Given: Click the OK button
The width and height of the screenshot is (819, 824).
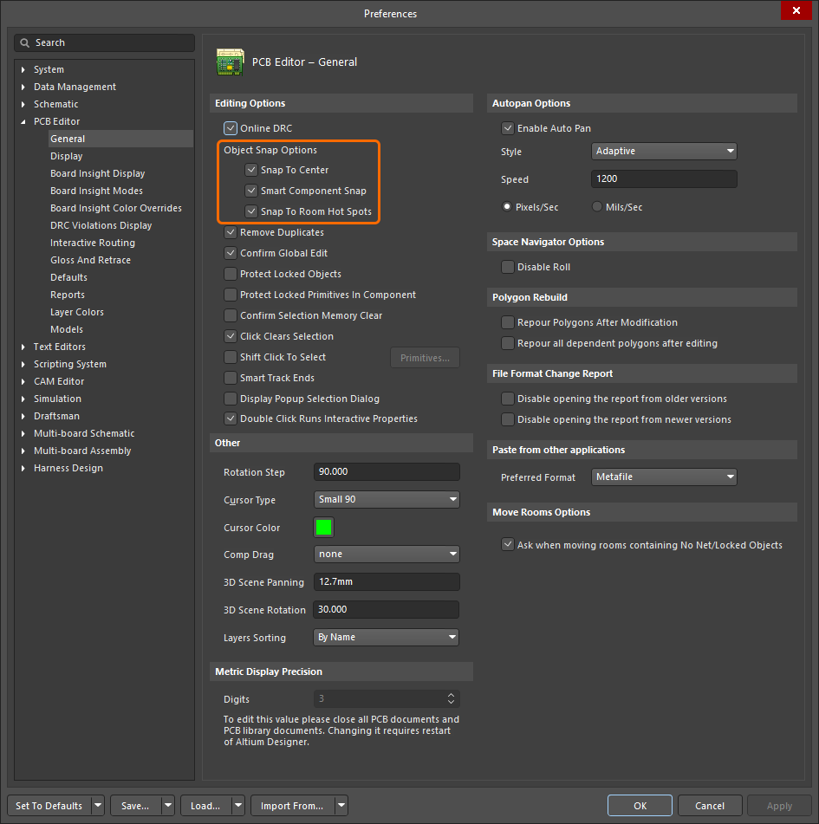Looking at the screenshot, I should (640, 806).
